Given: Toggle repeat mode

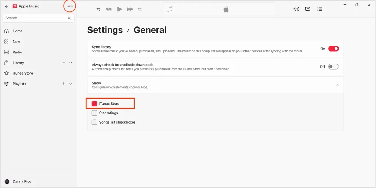Looking at the screenshot, I should (x=140, y=9).
